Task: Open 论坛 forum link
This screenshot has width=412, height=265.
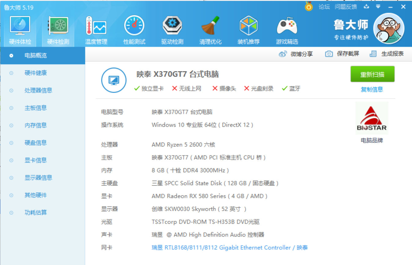Action: click(324, 7)
